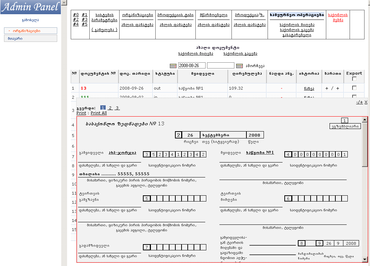Open the #1 link in the top navigation
Viewport: 370px width, 266px height.
click(85, 15)
